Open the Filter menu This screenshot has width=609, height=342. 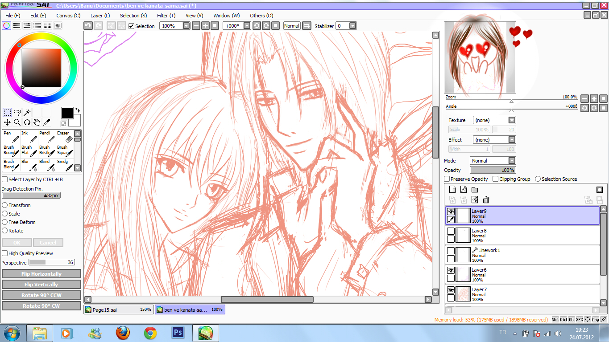pos(166,16)
